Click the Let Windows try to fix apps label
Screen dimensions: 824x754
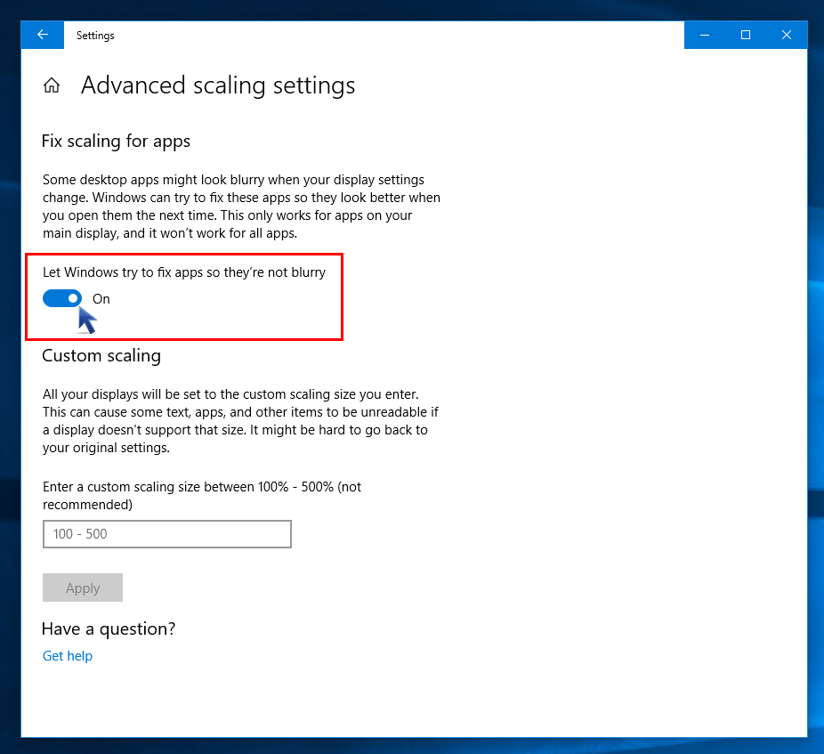pyautogui.click(x=184, y=272)
